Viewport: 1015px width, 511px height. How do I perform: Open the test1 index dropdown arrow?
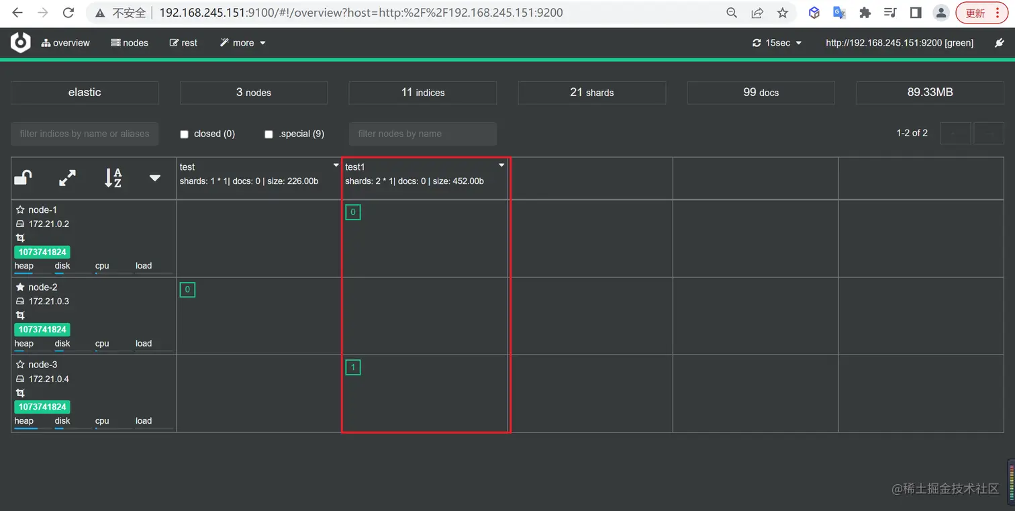pos(501,165)
